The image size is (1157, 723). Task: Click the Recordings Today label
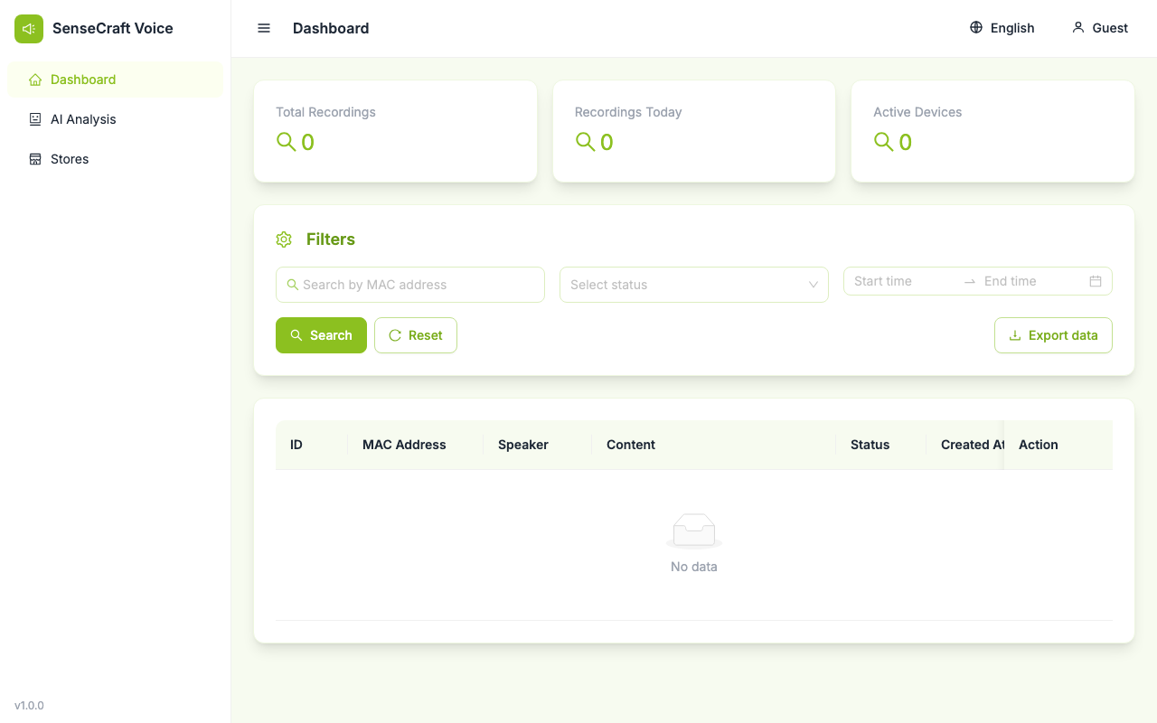click(628, 112)
